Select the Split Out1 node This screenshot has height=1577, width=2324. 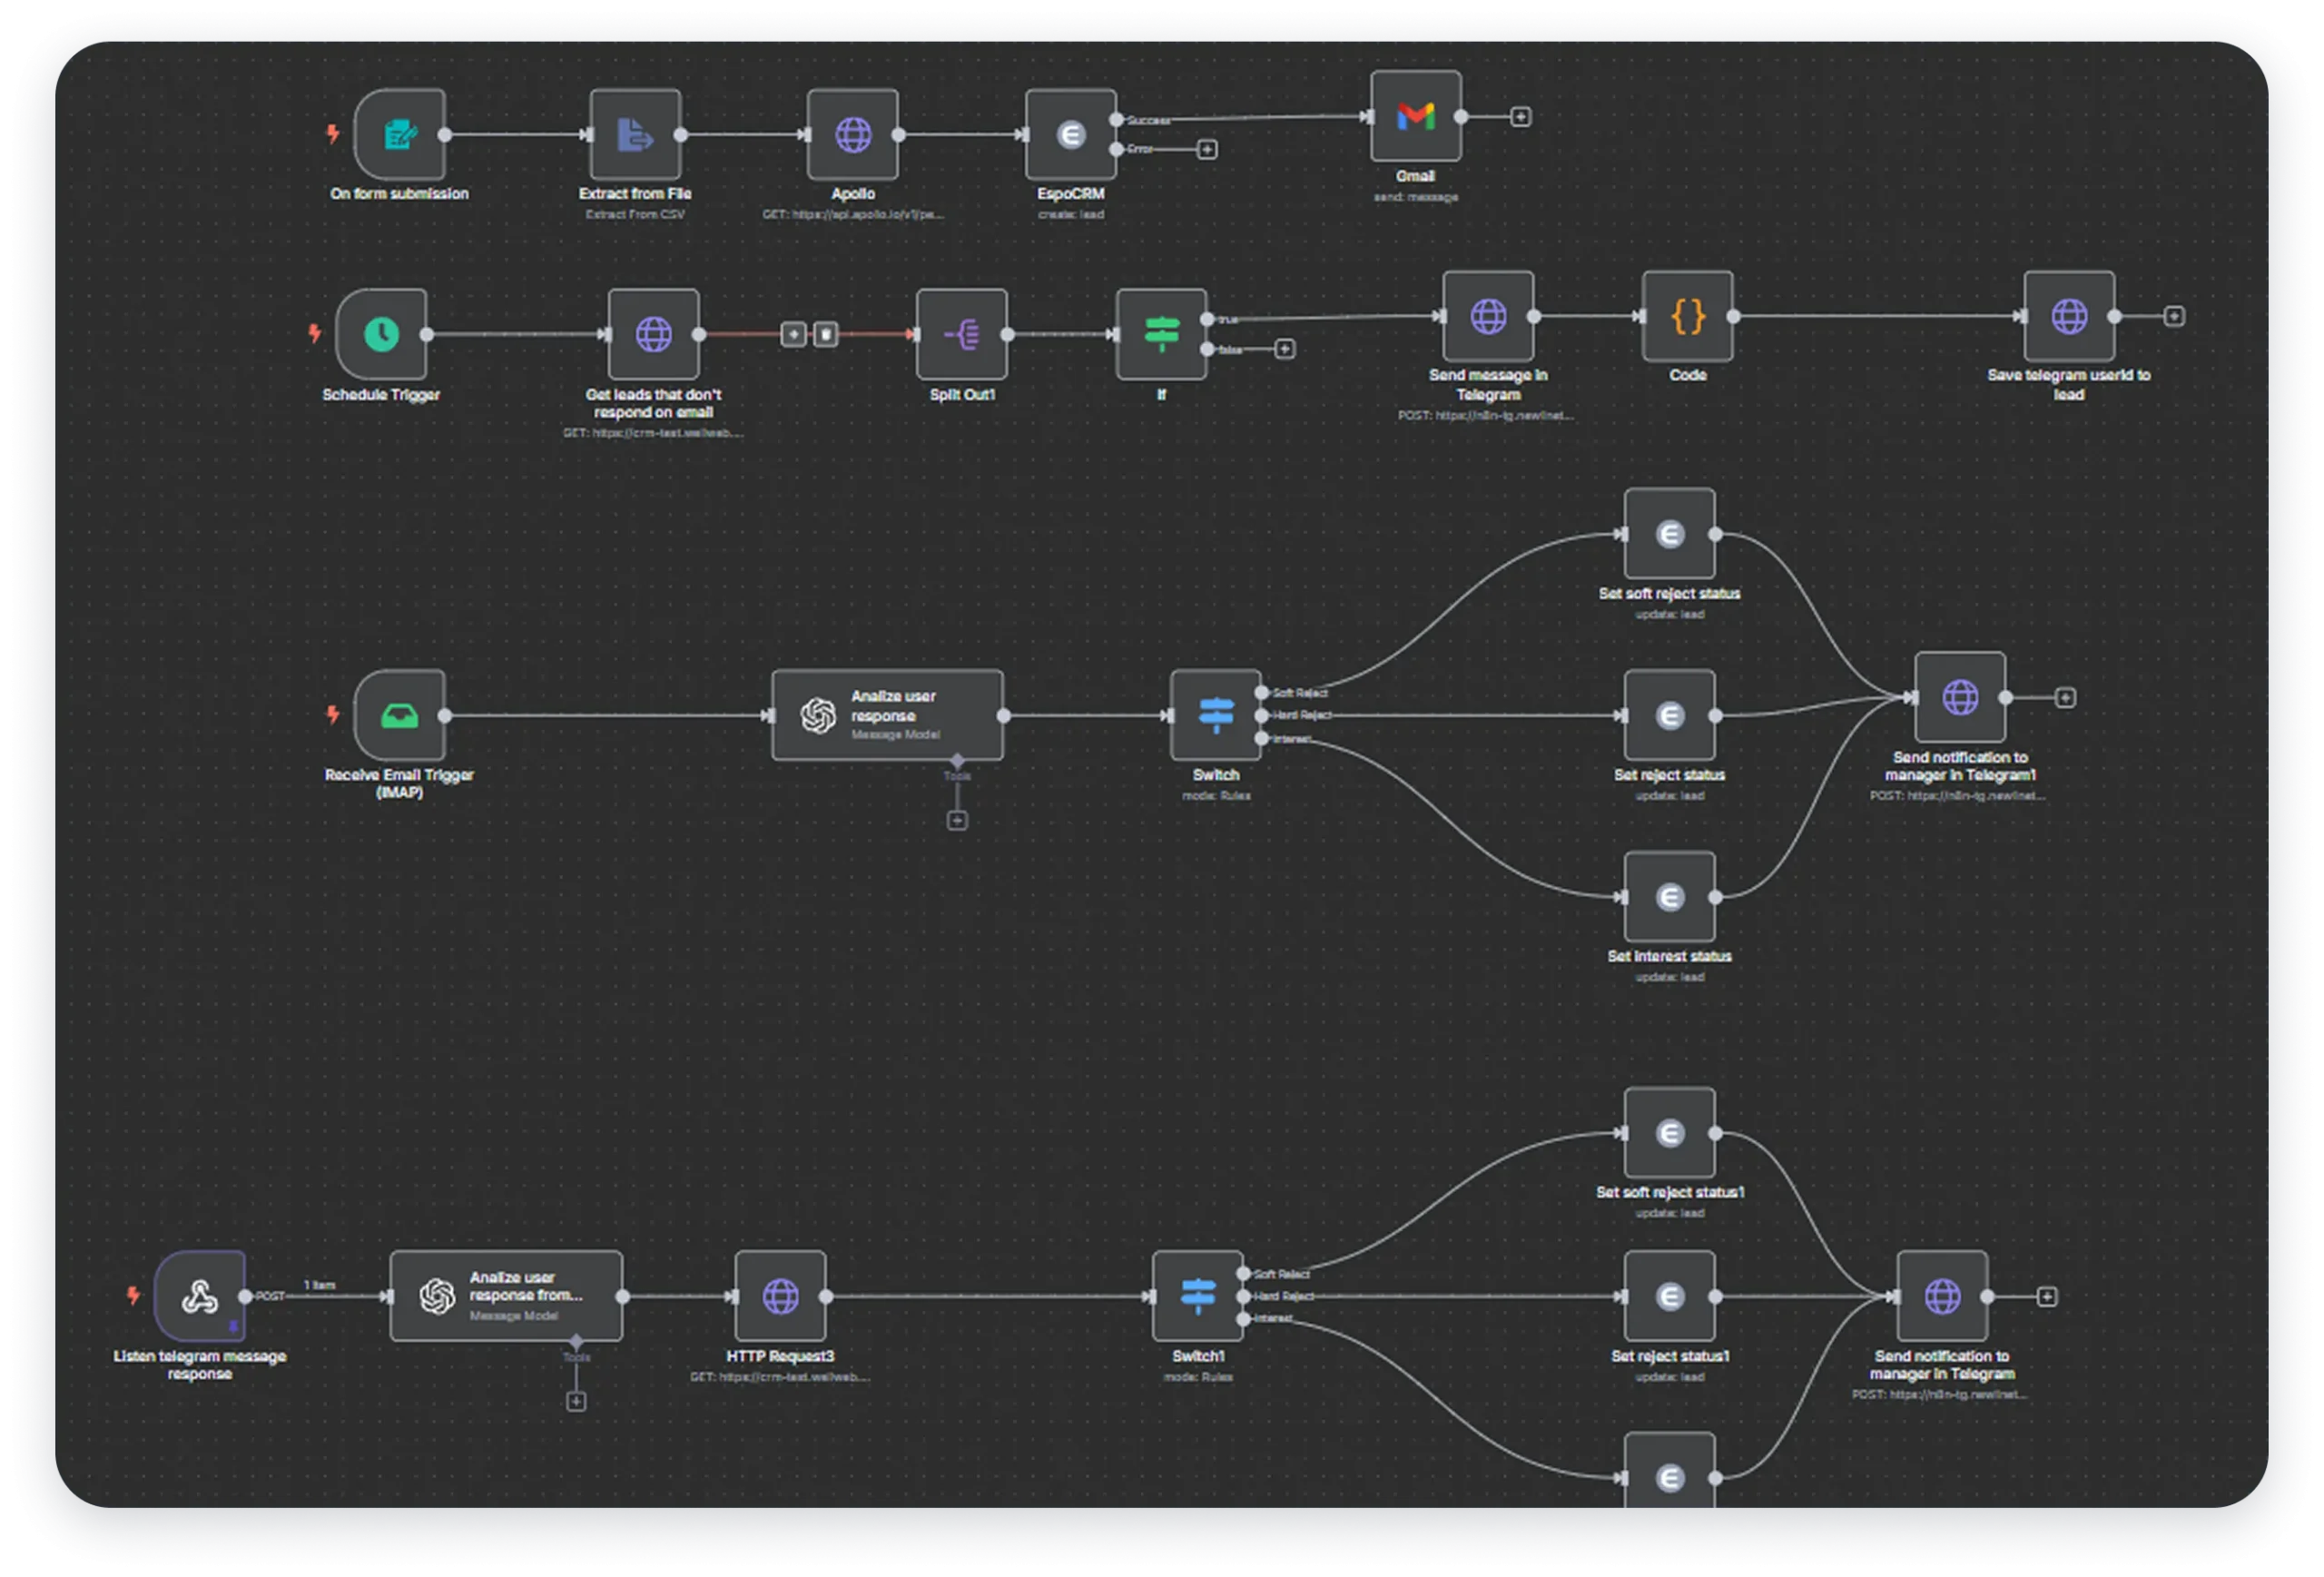[x=961, y=334]
